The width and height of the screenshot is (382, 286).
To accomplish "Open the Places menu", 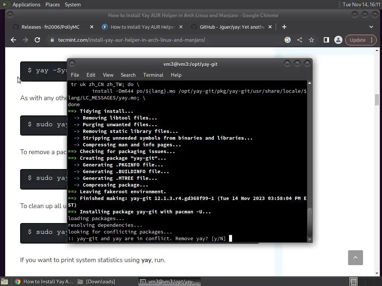I will point(53,4).
